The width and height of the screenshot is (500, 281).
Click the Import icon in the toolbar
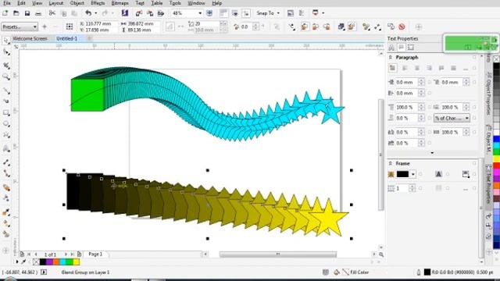[139, 13]
